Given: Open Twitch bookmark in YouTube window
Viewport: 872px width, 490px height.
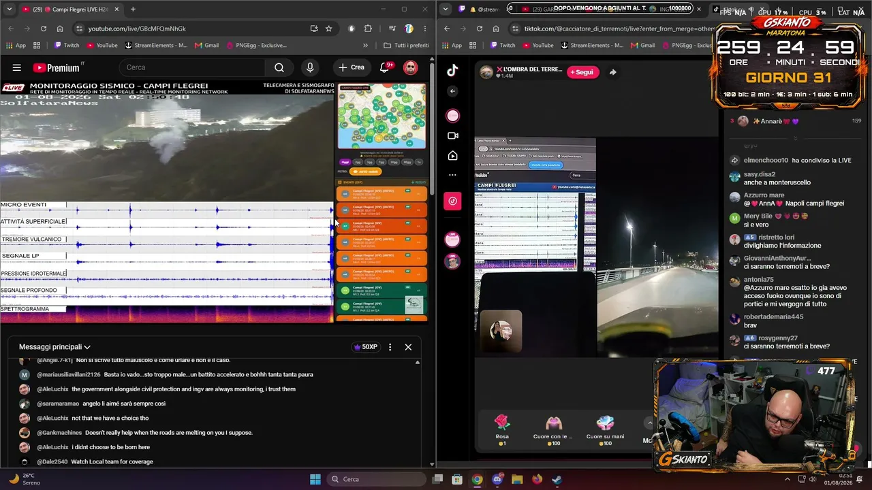Looking at the screenshot, I should [x=66, y=46].
